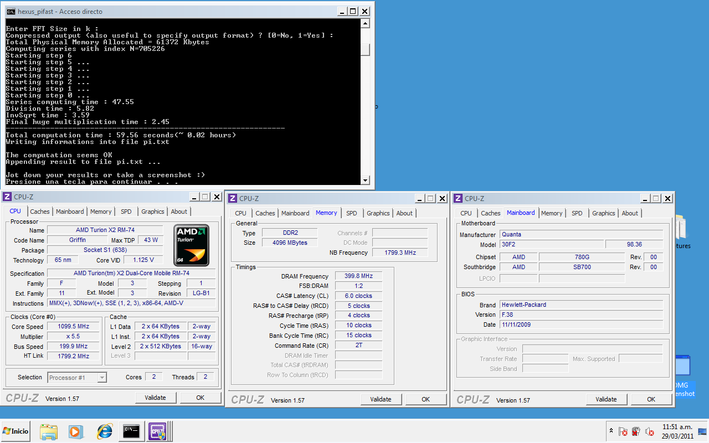The height and width of the screenshot is (443, 709).
Task: Click the BIOS Brand value Hewlett-Packard
Action: (x=581, y=305)
